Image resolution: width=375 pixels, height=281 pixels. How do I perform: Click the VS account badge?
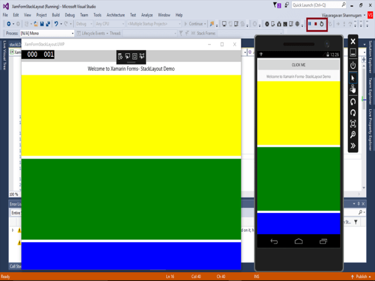point(370,15)
